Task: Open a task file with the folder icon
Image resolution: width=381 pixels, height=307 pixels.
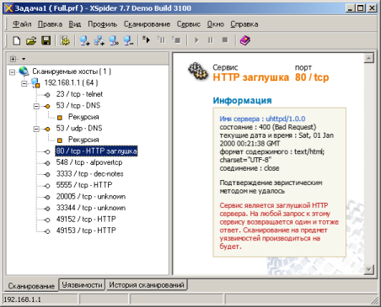Action: tap(31, 40)
